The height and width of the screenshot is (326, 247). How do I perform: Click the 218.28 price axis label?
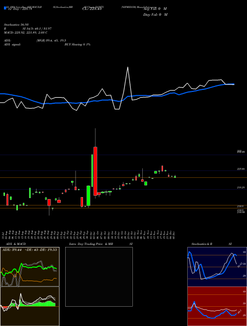(241, 187)
